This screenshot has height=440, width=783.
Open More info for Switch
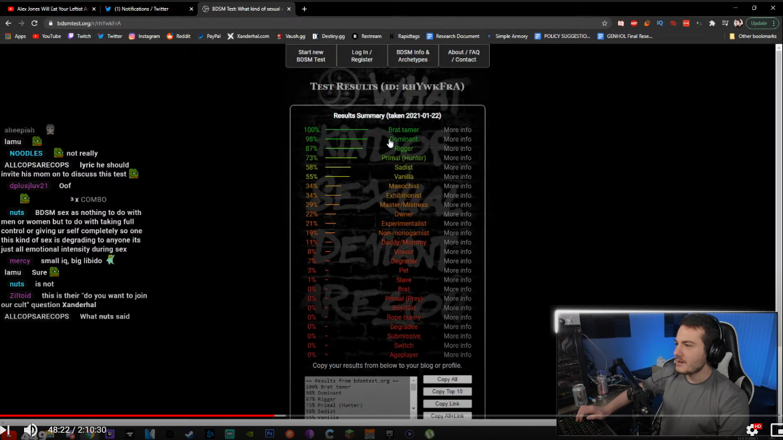pyautogui.click(x=458, y=345)
